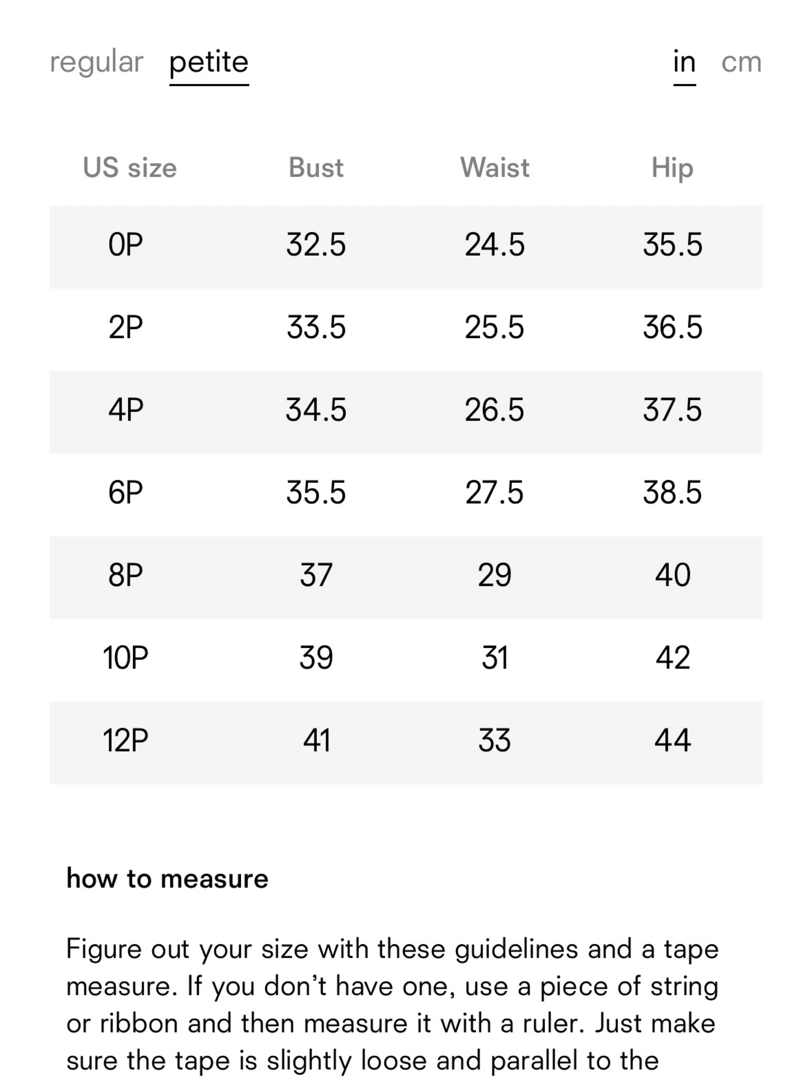Viewport: 812px width, 1081px height.
Task: Select the 10P size row
Action: click(406, 660)
